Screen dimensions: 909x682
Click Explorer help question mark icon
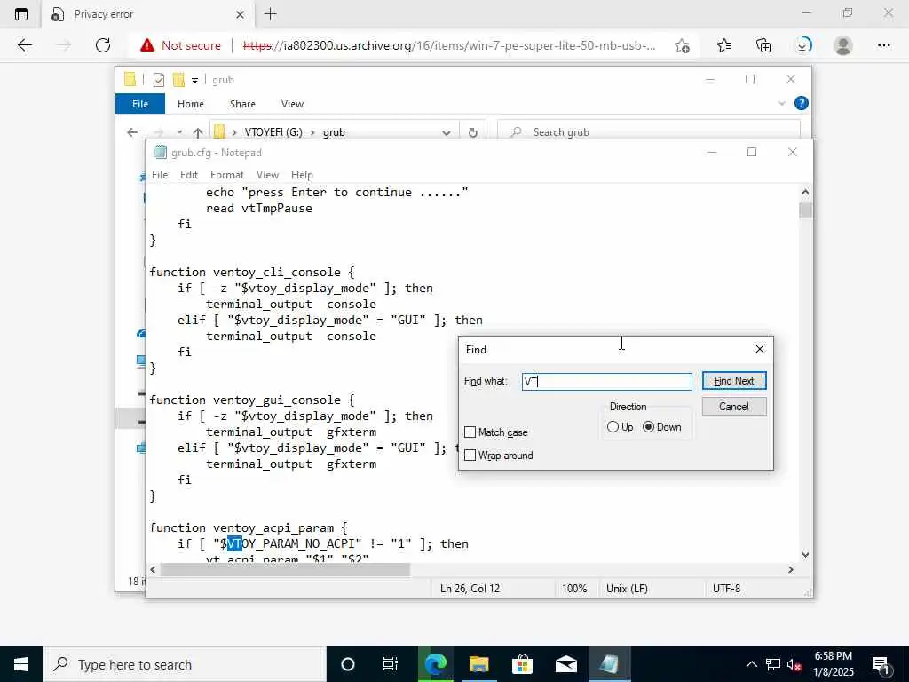pyautogui.click(x=802, y=103)
